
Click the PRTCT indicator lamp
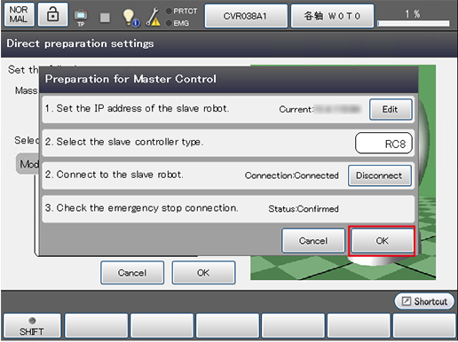[x=169, y=11]
